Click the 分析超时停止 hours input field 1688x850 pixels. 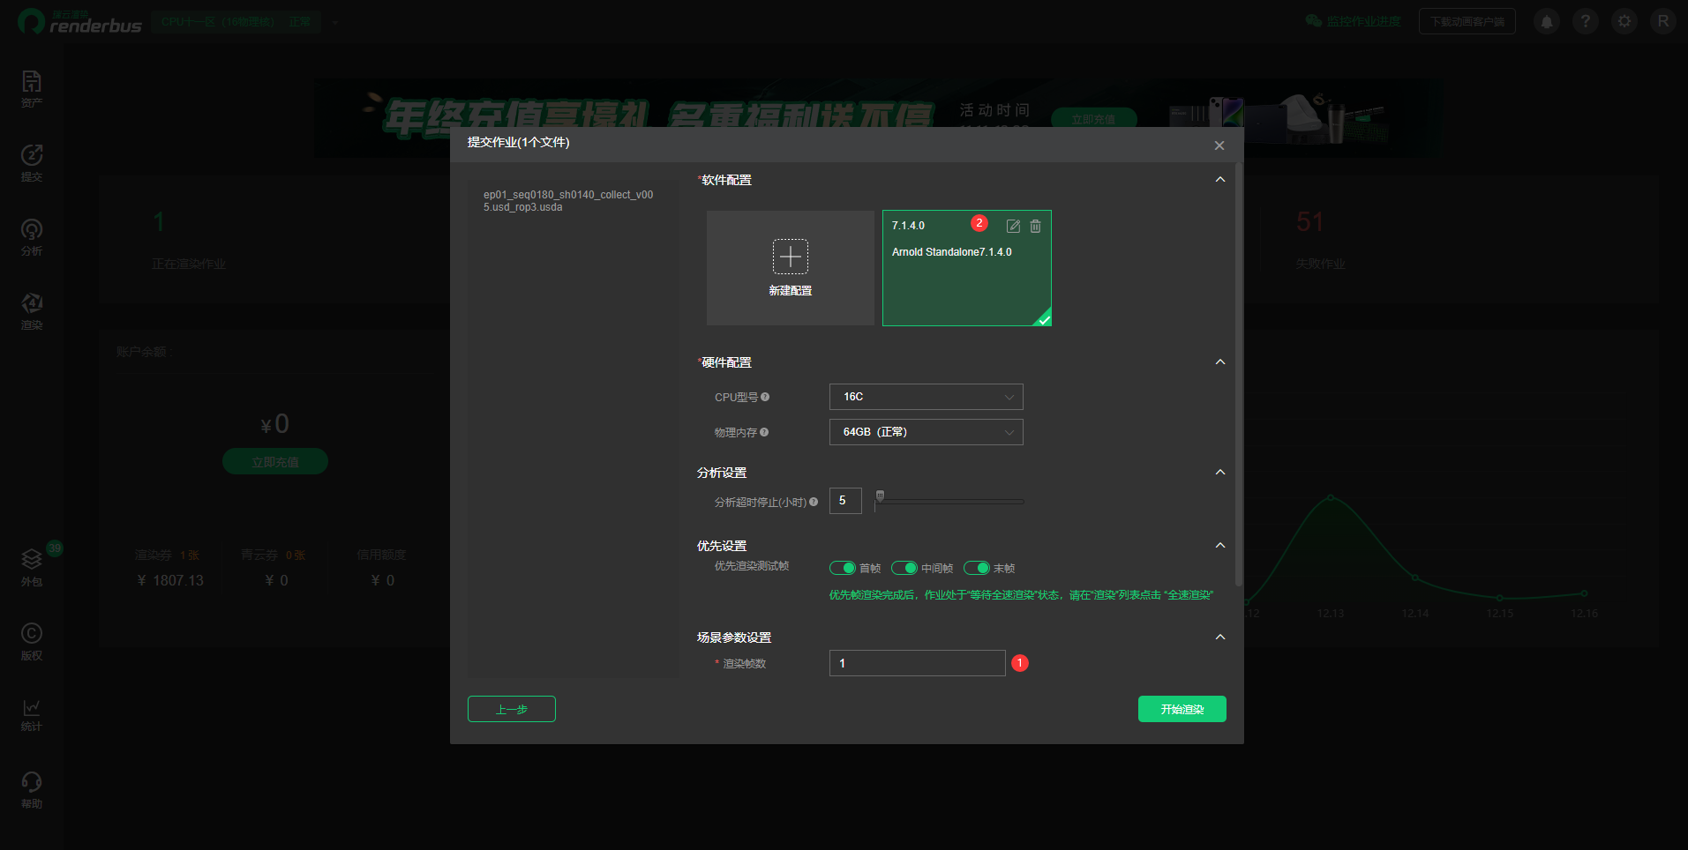pos(845,501)
